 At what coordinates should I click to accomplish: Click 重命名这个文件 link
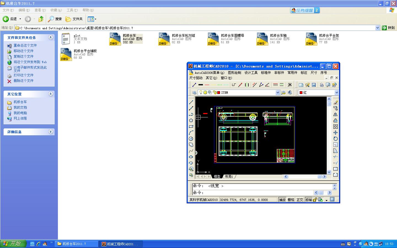(25, 45)
